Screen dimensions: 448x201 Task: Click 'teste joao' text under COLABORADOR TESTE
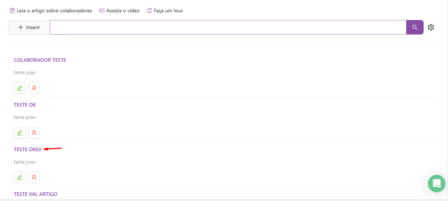[25, 73]
